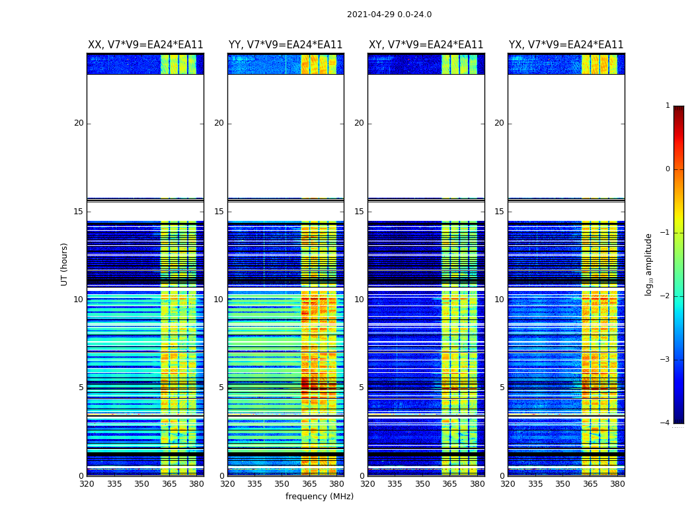The width and height of the screenshot is (694, 529).
Task: Click the dark red top of the colorbar
Action: pos(679,108)
